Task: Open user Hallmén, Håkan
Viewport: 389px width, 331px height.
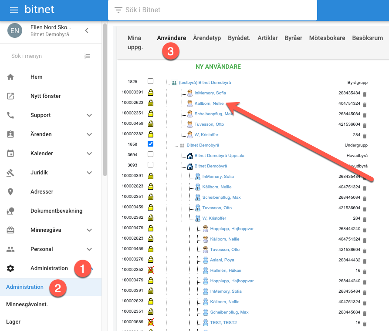Action: 226,270
